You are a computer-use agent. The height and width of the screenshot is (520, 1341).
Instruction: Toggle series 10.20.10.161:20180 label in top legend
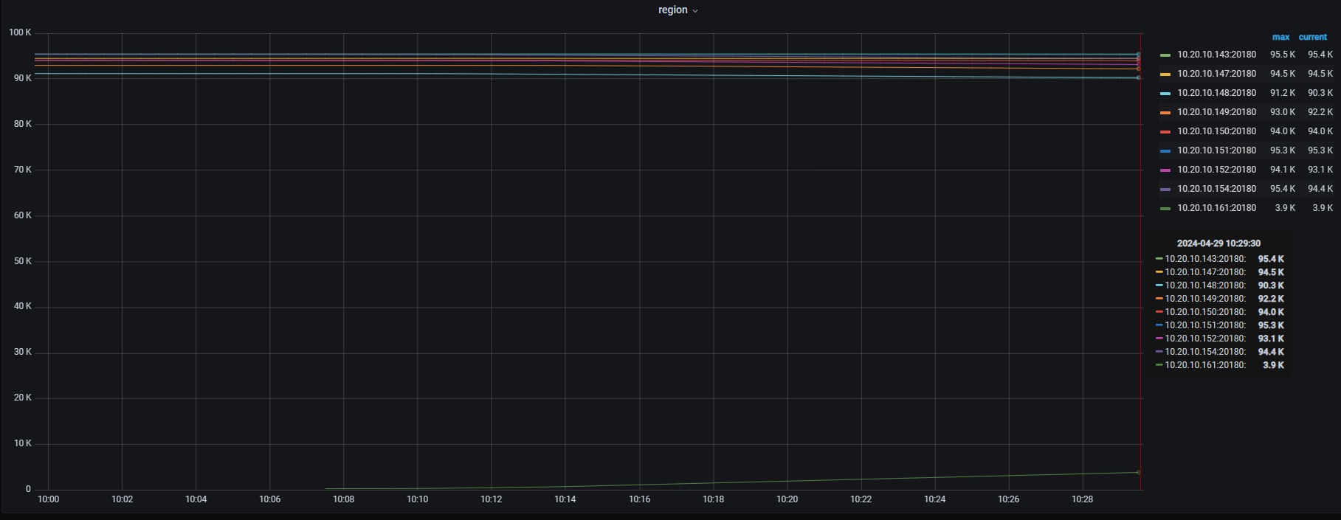click(1216, 208)
